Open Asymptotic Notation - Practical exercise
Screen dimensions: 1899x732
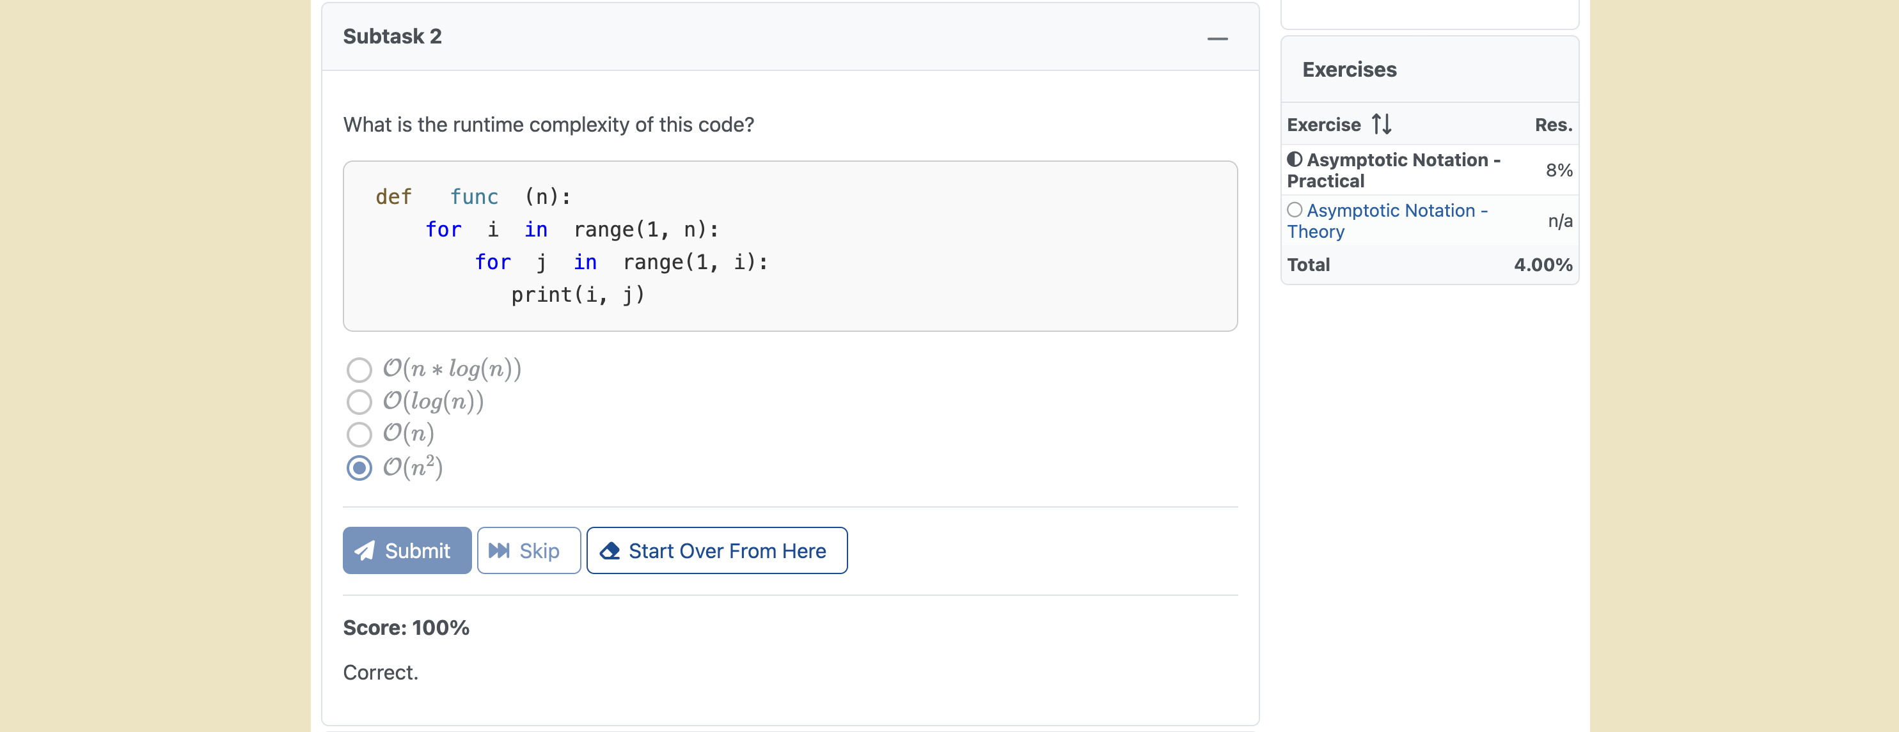pyautogui.click(x=1393, y=170)
